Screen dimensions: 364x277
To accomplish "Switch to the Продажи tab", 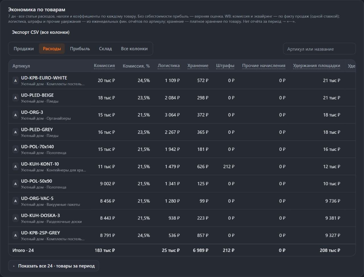I will point(24,49).
